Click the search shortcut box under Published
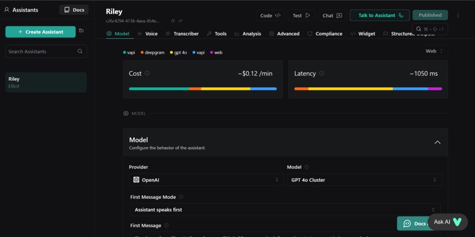Image resolution: width=475 pixels, height=237 pixels. coord(430,29)
